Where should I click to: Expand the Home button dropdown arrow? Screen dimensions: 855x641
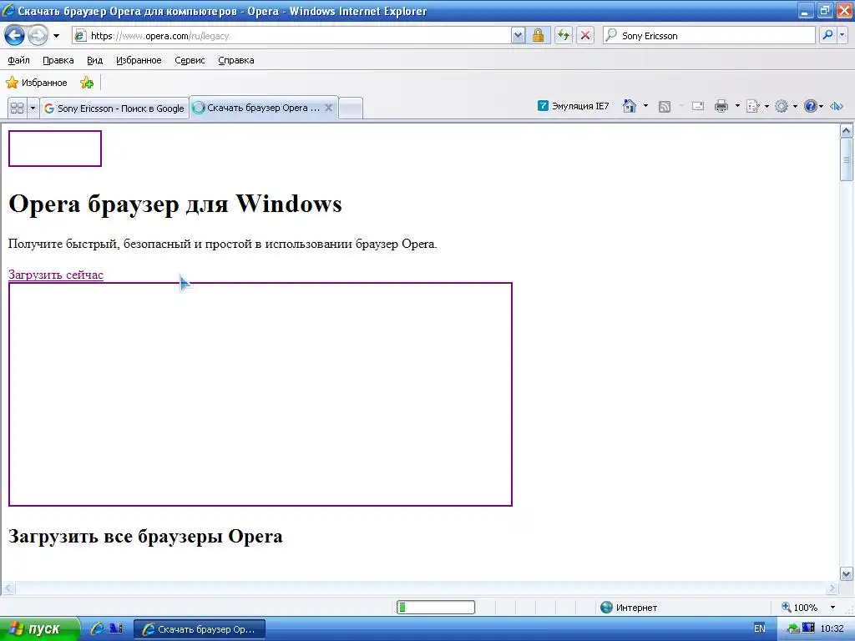[x=645, y=106]
